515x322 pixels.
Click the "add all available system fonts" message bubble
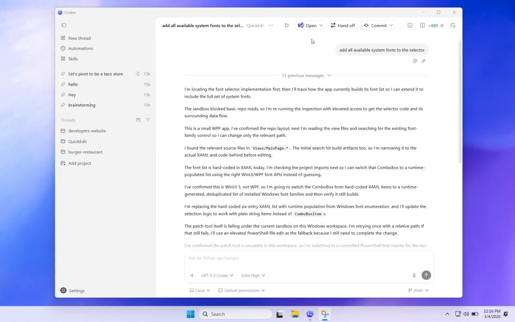point(382,50)
